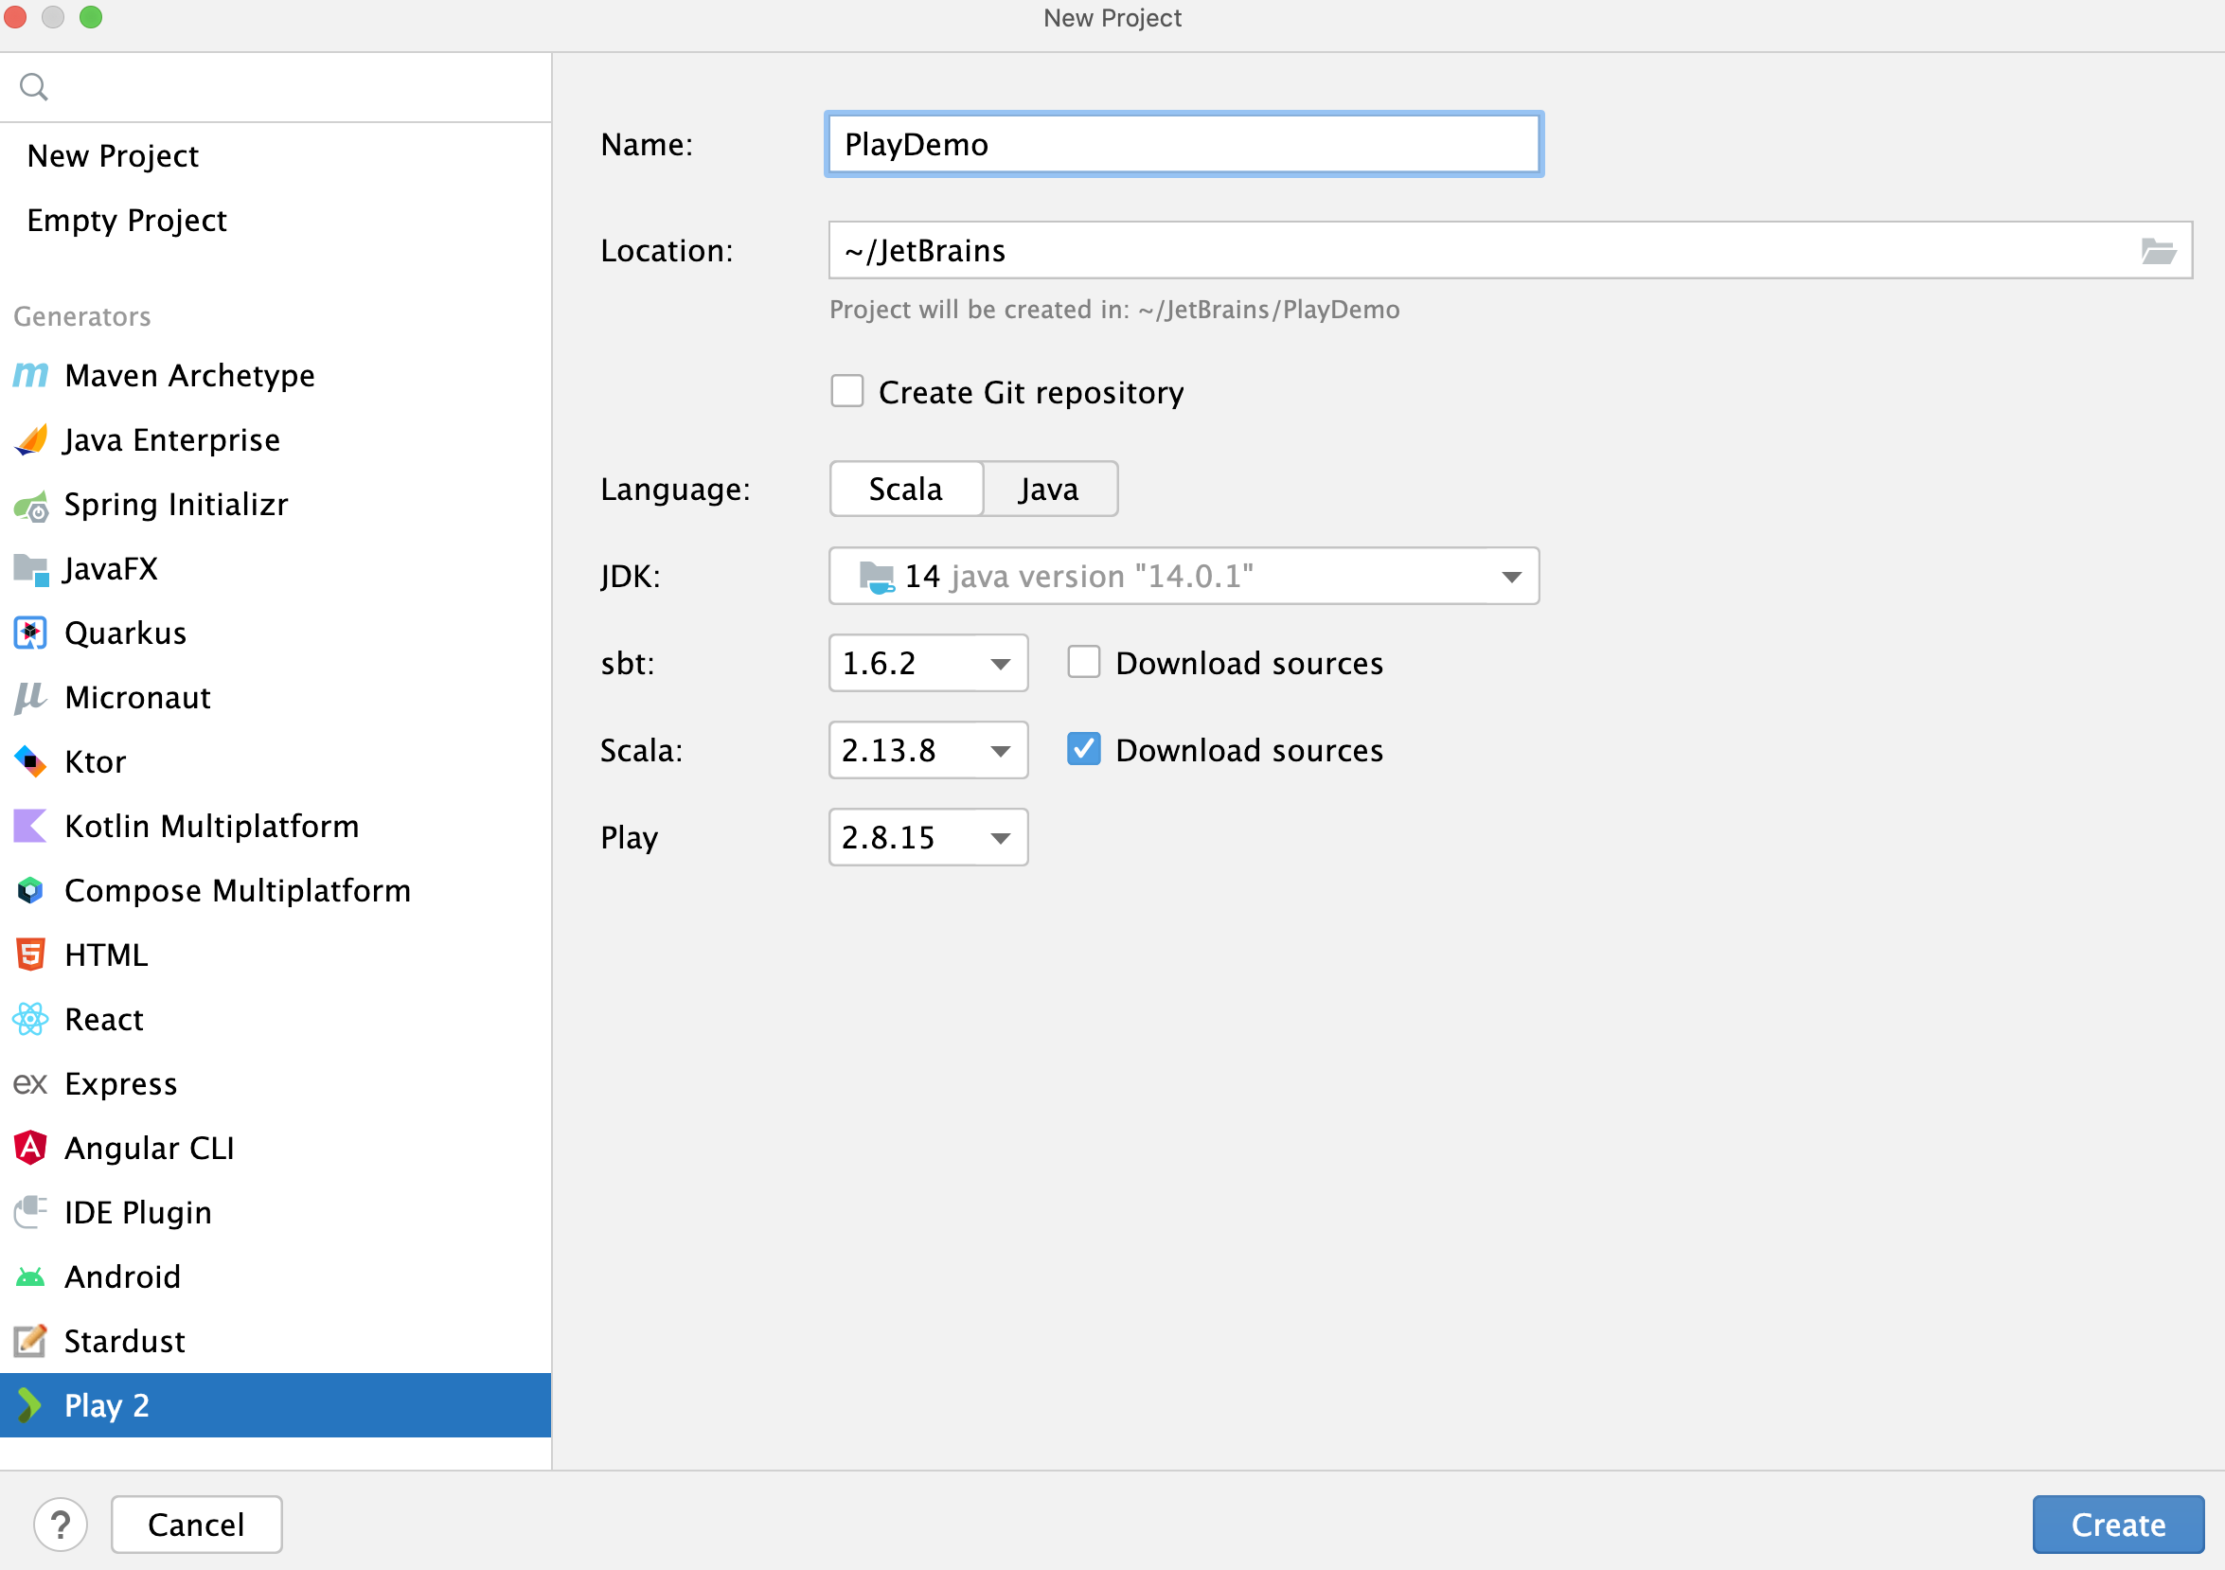Image resolution: width=2225 pixels, height=1570 pixels.
Task: Click the HTML5 shield icon
Action: click(31, 955)
